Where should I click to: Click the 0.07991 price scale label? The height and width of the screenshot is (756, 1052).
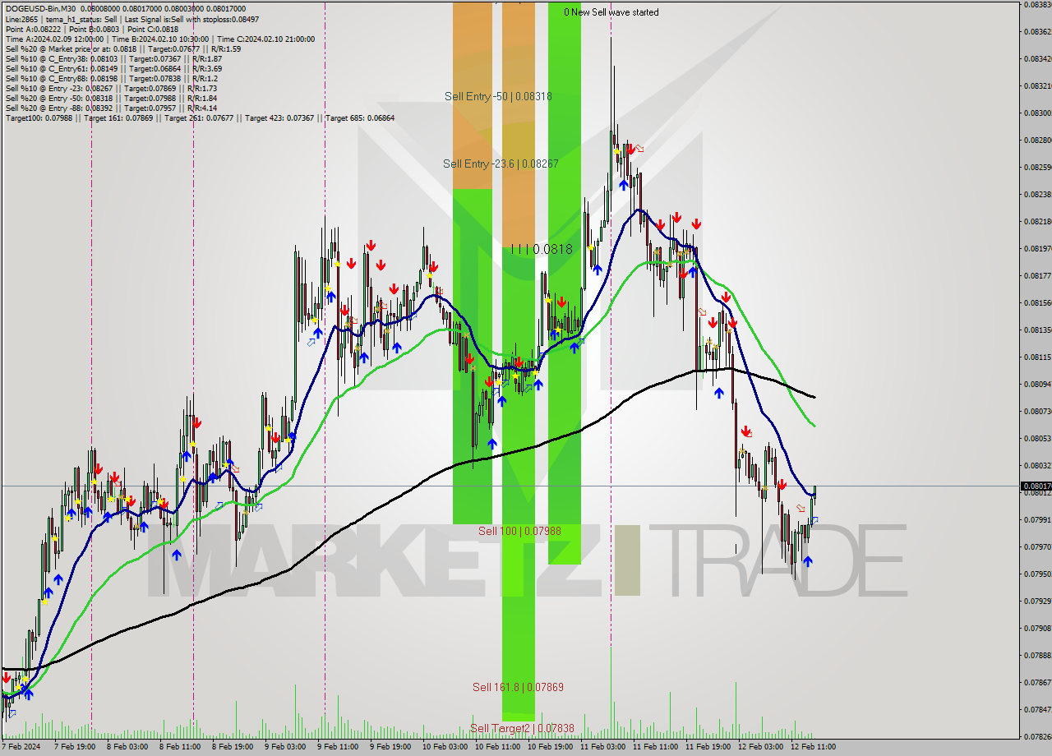point(1036,519)
